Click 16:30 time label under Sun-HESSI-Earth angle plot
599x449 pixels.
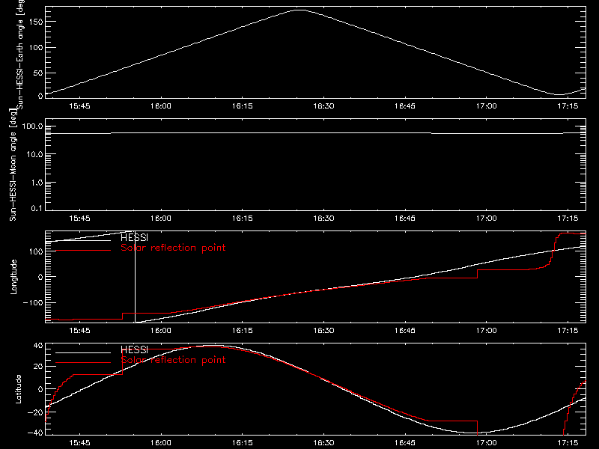323,106
